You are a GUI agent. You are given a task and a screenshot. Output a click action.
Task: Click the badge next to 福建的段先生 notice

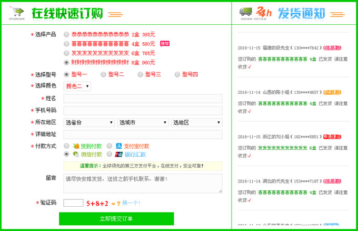[332, 48]
